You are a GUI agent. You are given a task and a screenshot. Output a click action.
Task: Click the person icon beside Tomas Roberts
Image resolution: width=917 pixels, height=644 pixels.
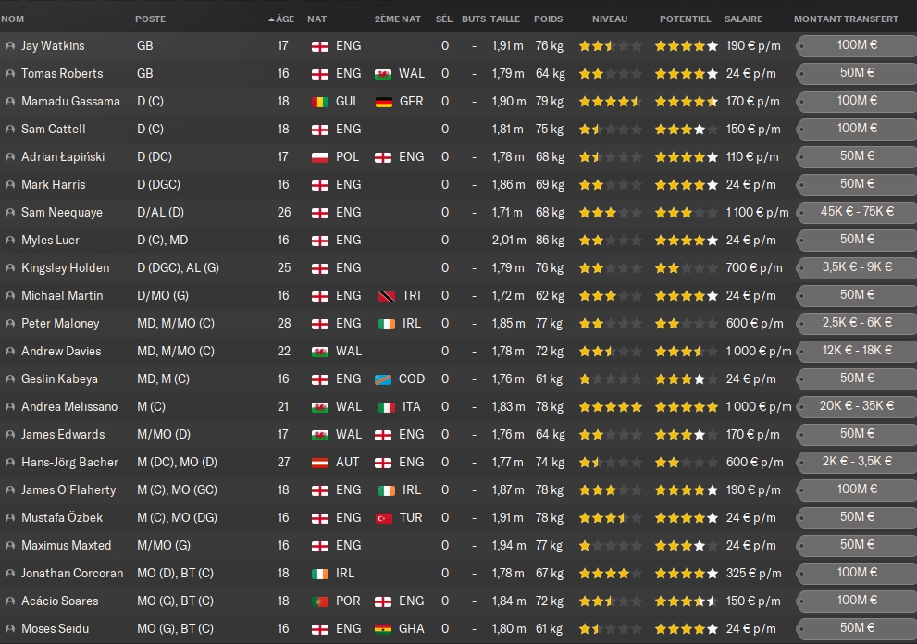coord(10,74)
